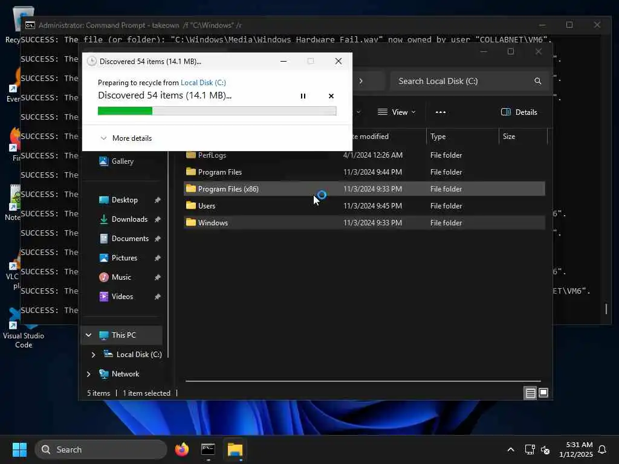Click the pin icon beside Pictures
The height and width of the screenshot is (464, 619).
click(158, 258)
